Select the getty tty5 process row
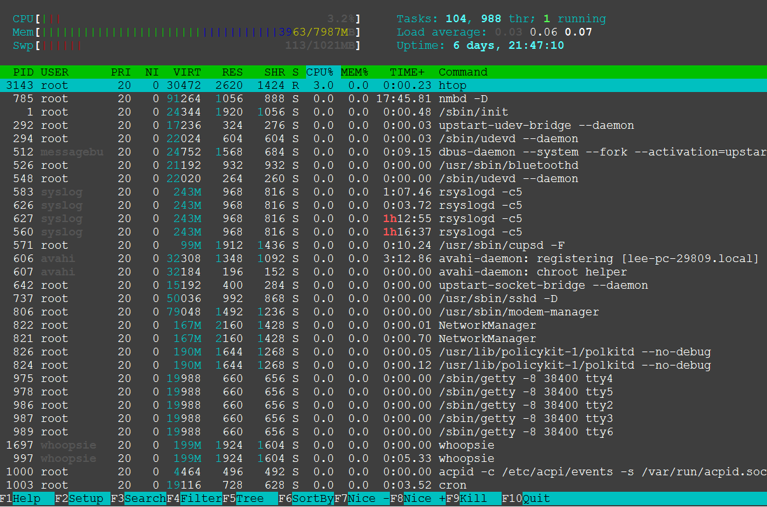Screen dimensions: 767x507 point(384,392)
